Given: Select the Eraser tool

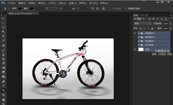Looking at the screenshot, I should coord(4,63).
